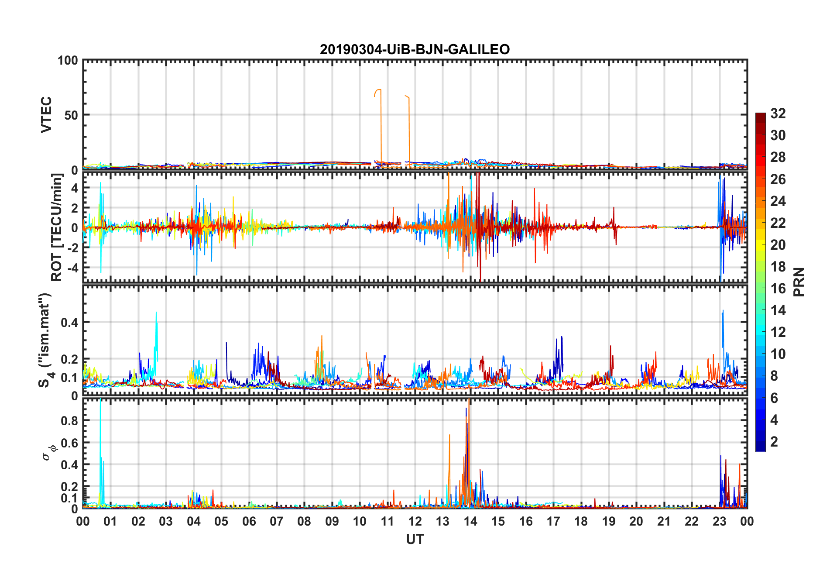Click colorbar tick label 6
830x564 pixels.
tap(774, 398)
